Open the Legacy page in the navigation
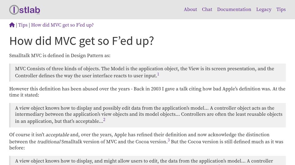This screenshot has height=165, width=295. pyautogui.click(x=264, y=9)
